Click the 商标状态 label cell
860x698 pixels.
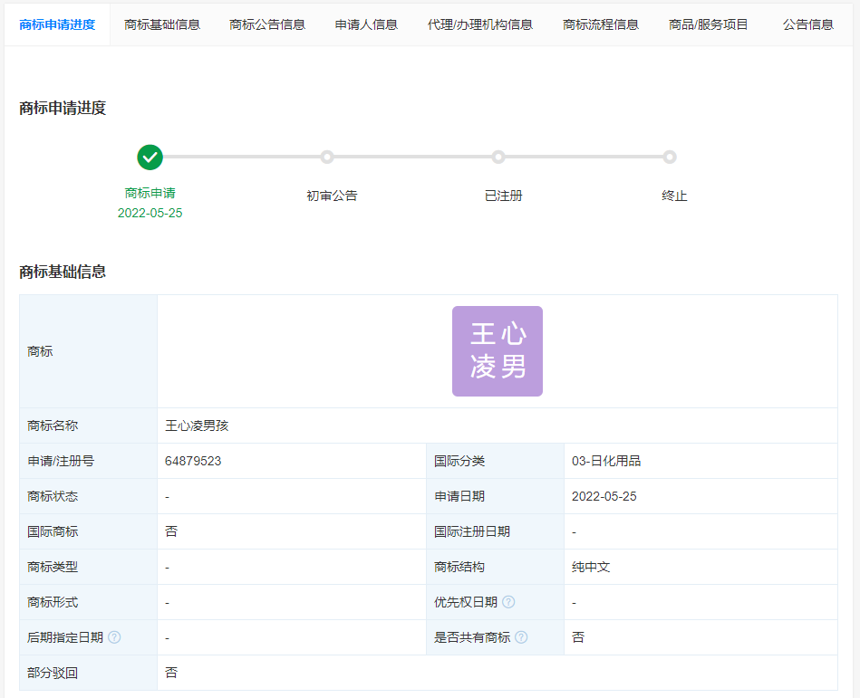tap(88, 496)
